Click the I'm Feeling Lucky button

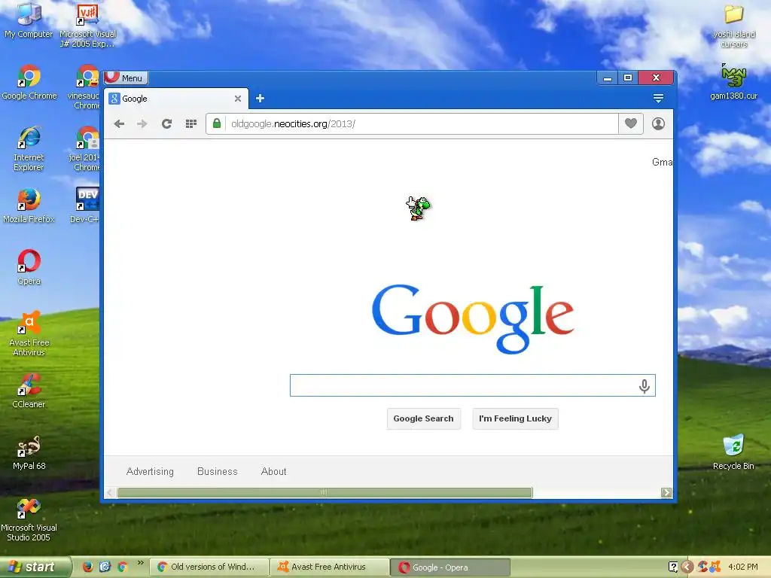(x=515, y=418)
